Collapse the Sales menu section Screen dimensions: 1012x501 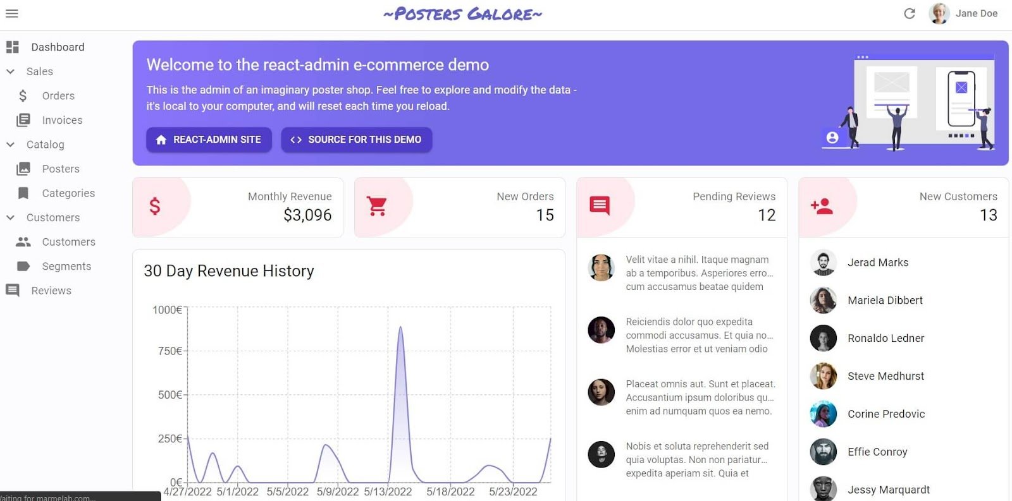point(10,71)
